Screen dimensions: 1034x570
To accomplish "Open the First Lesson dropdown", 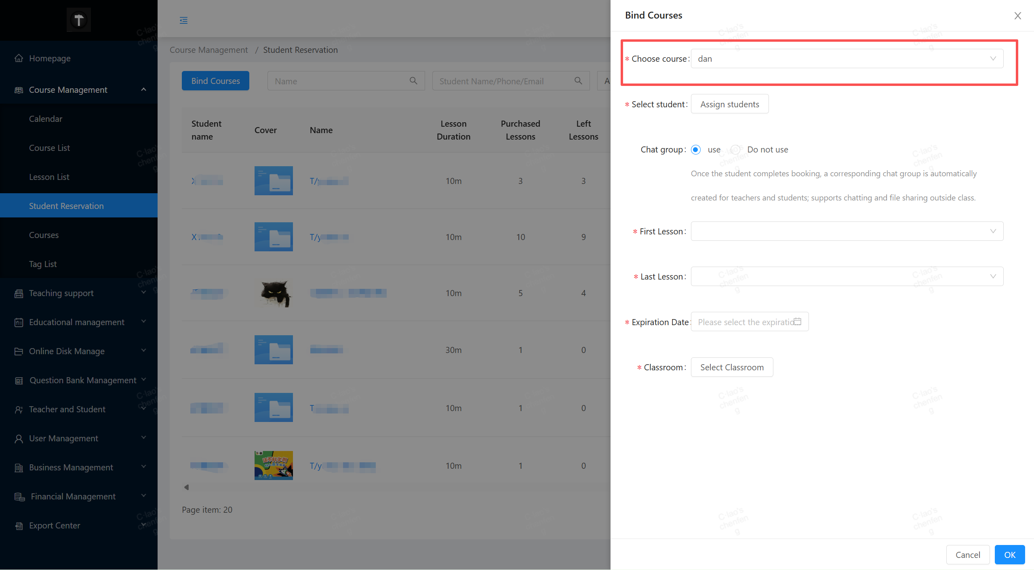I will 847,231.
